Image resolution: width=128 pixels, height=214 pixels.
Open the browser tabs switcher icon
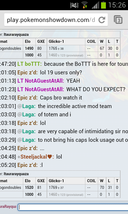pyautogui.click(x=118, y=20)
